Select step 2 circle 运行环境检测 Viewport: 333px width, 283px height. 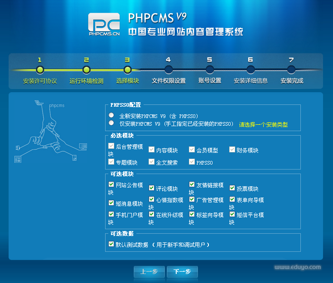pyautogui.click(x=86, y=70)
